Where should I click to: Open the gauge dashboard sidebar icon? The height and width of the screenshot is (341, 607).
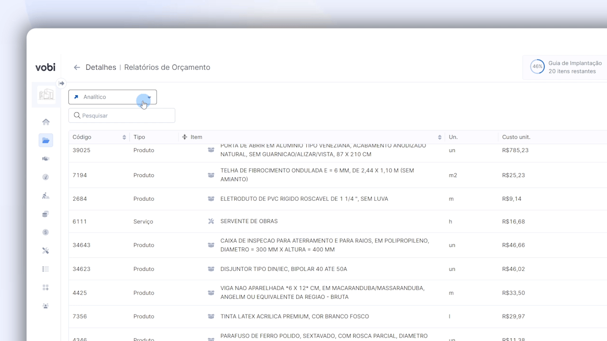click(46, 177)
